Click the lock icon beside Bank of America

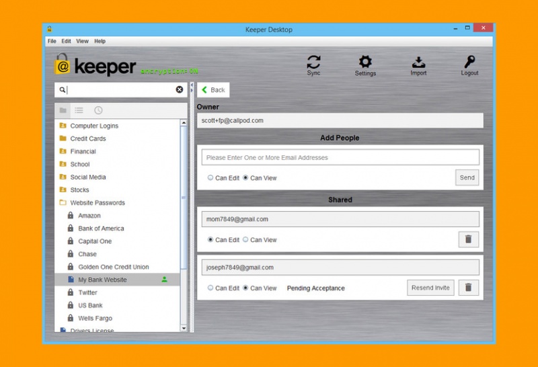71,228
